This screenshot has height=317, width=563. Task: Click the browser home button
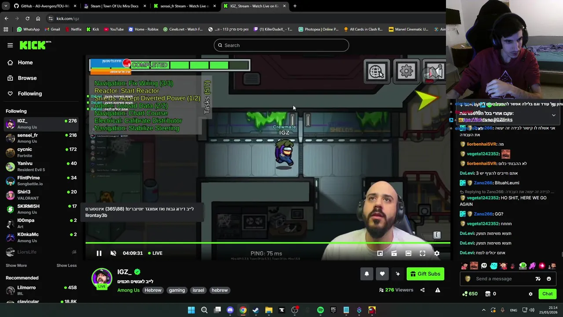tap(38, 18)
